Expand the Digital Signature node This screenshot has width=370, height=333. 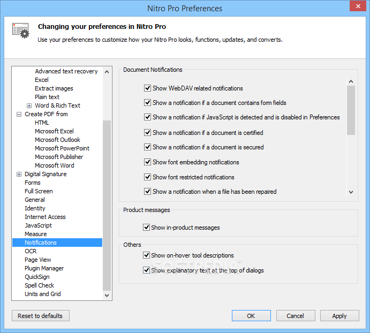pyautogui.click(x=19, y=174)
